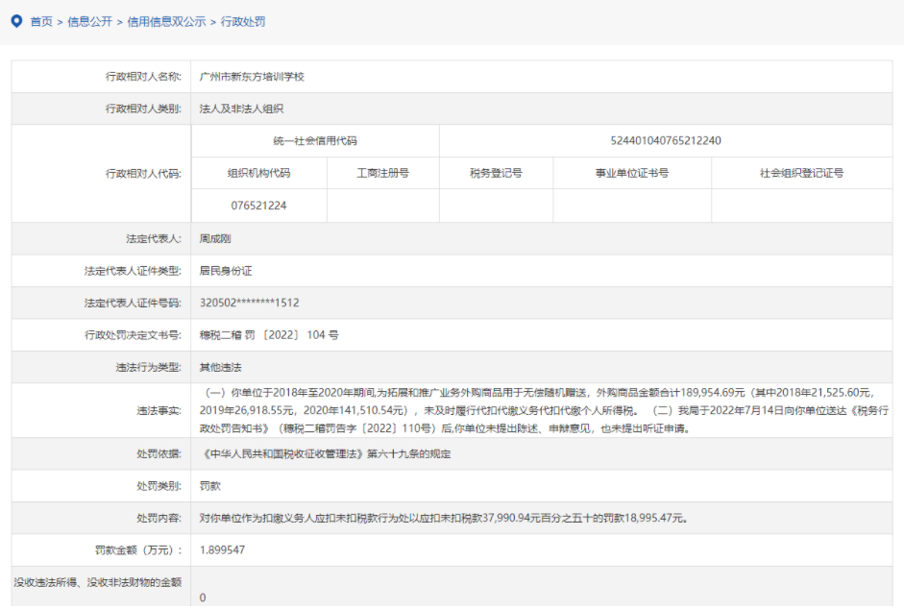Select value 法人及非法人组织
This screenshot has width=904, height=609.
(241, 109)
